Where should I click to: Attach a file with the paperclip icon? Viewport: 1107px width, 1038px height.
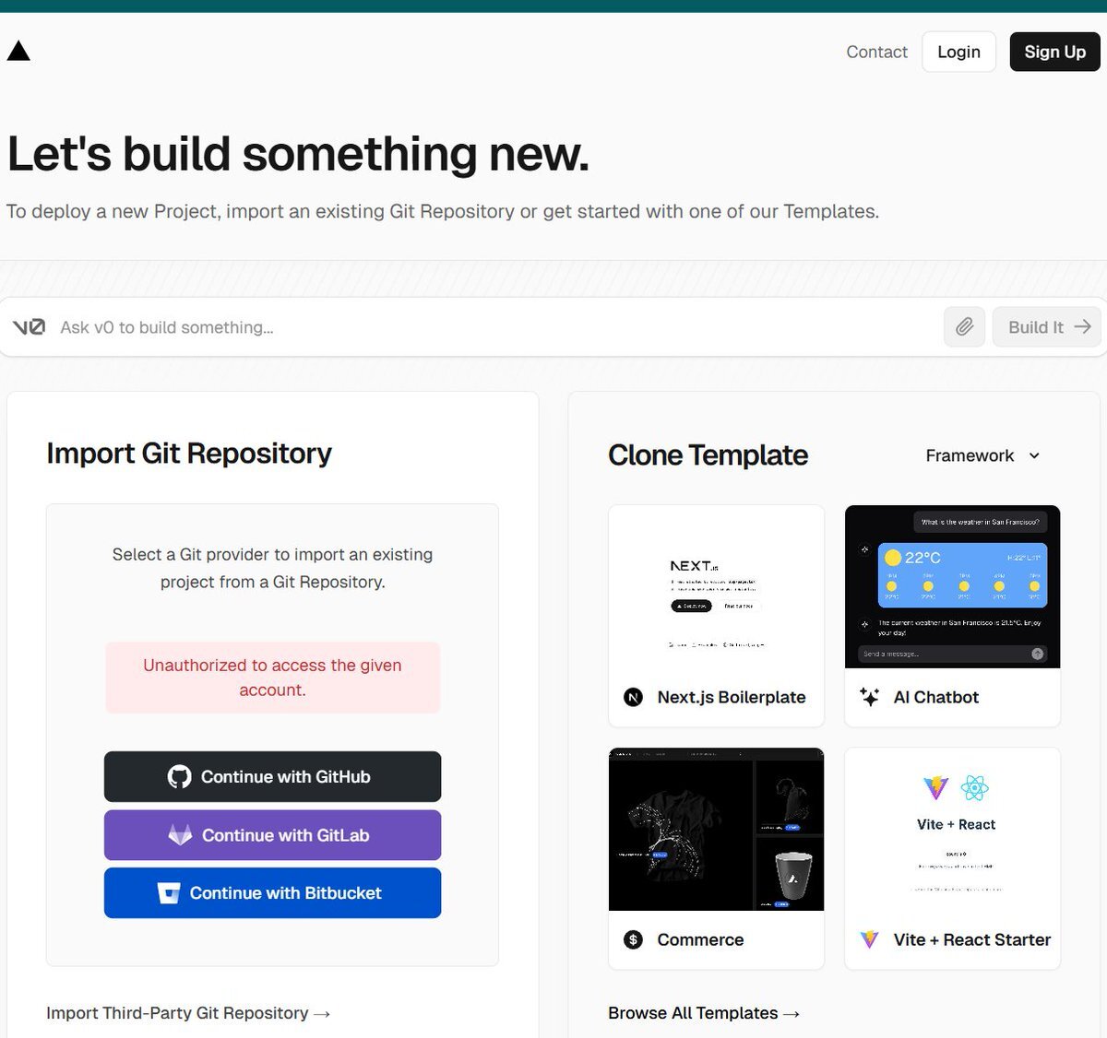(x=964, y=327)
